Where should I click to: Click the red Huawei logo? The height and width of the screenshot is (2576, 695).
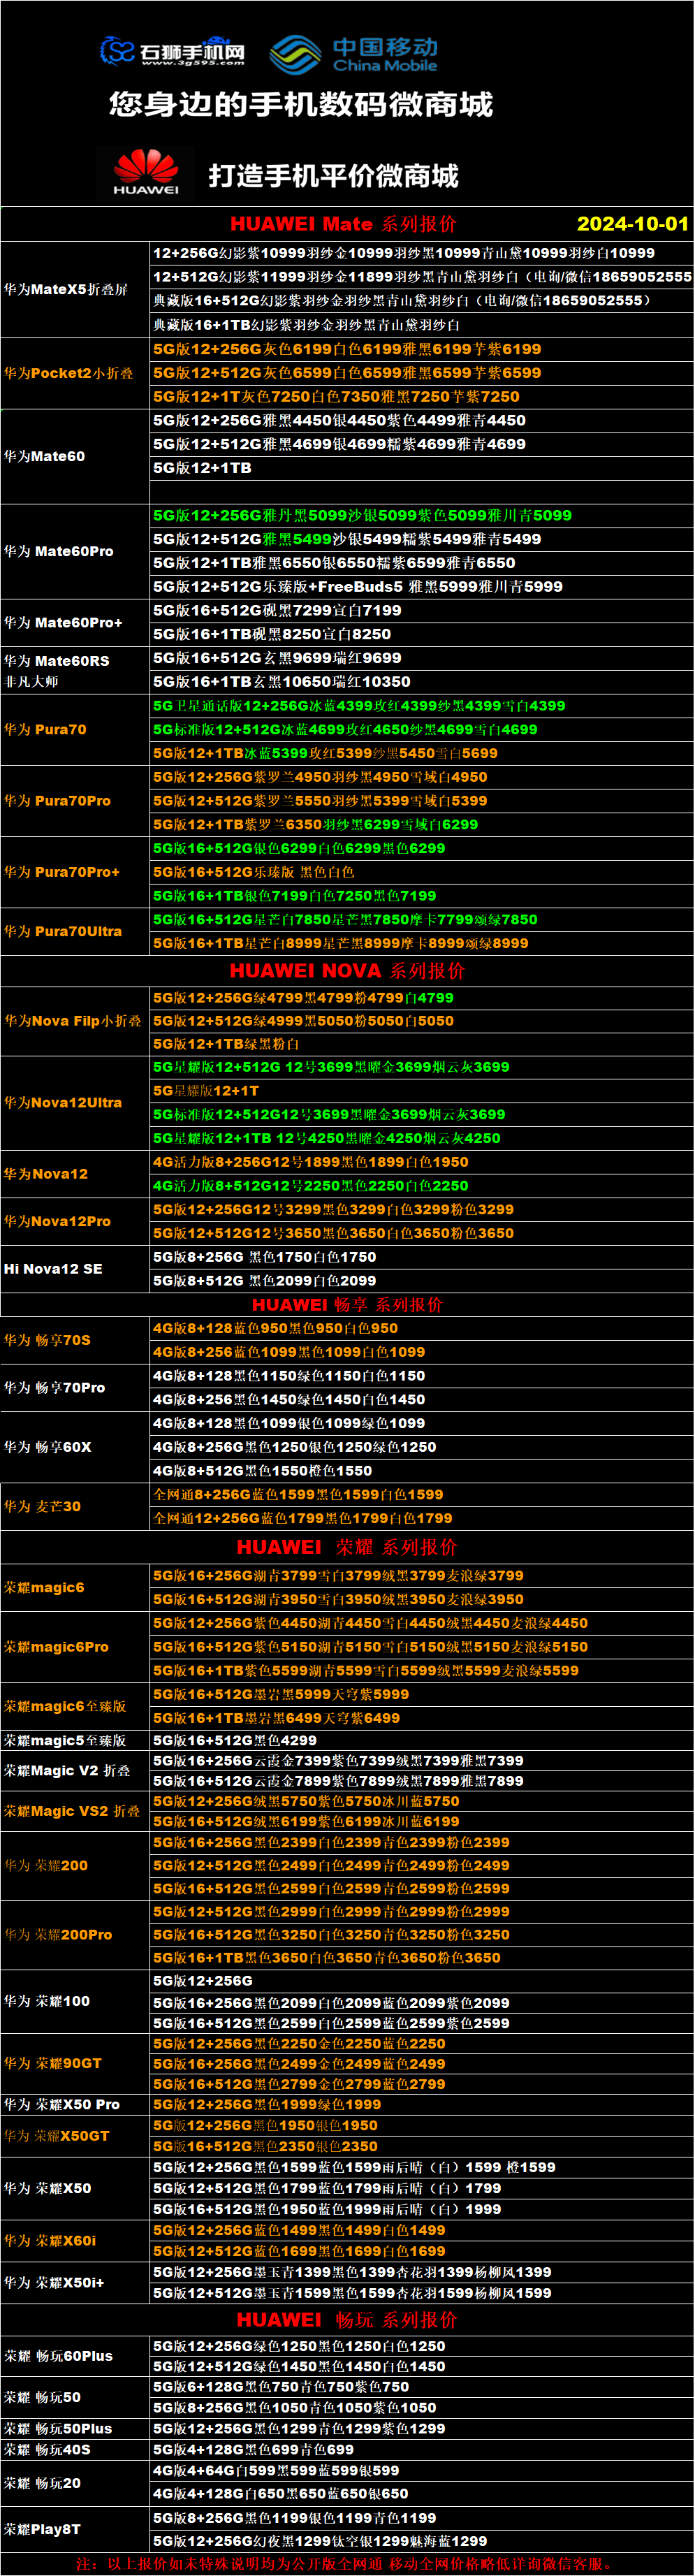pos(146,172)
